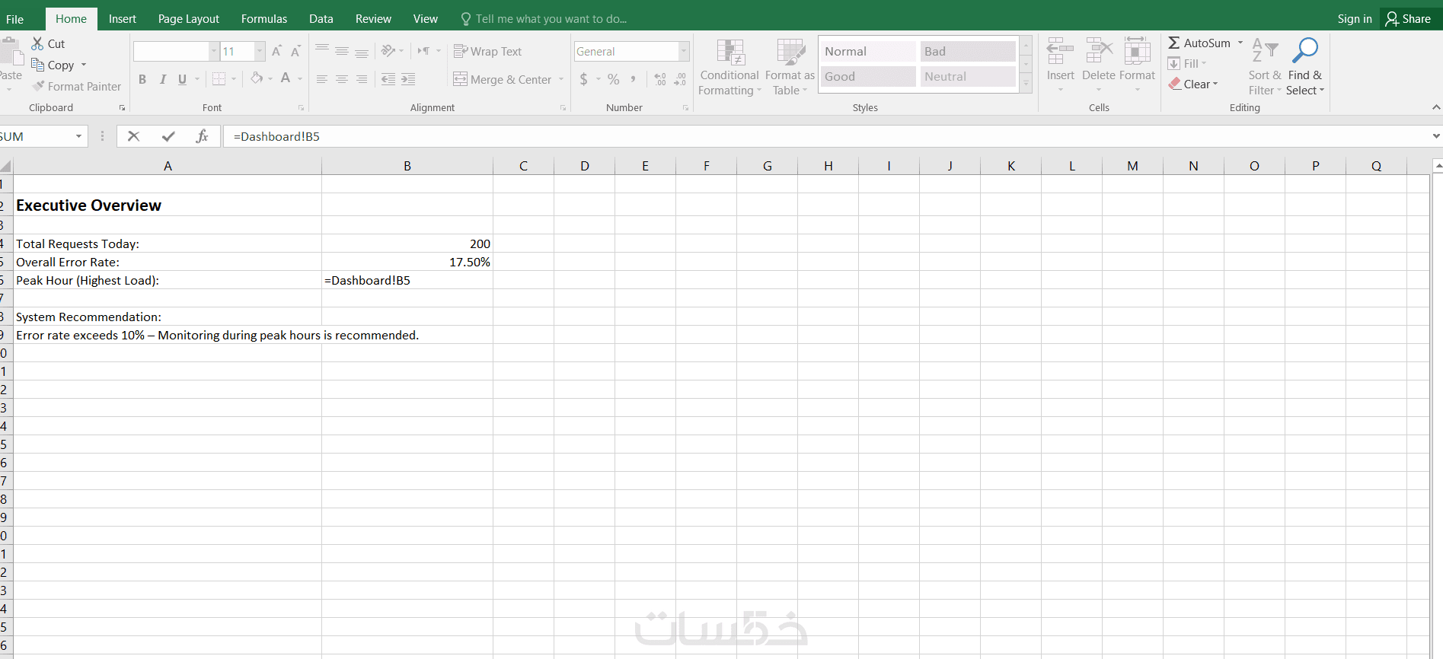Toggle Wrap Text
Viewport: 1443px width, 659px height.
coord(487,51)
